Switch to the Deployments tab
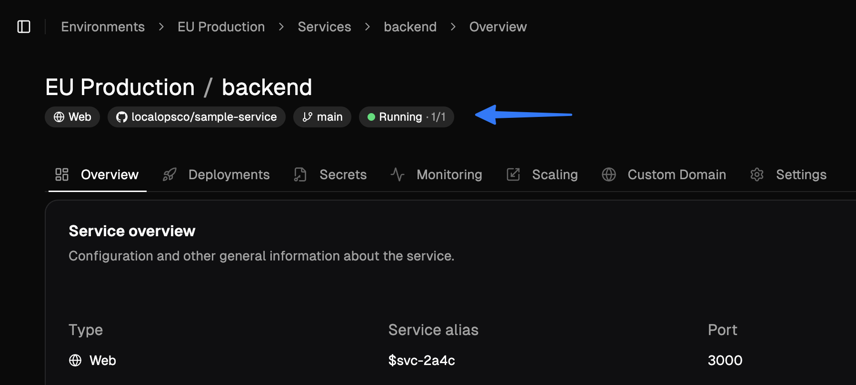856x385 pixels. coord(229,174)
